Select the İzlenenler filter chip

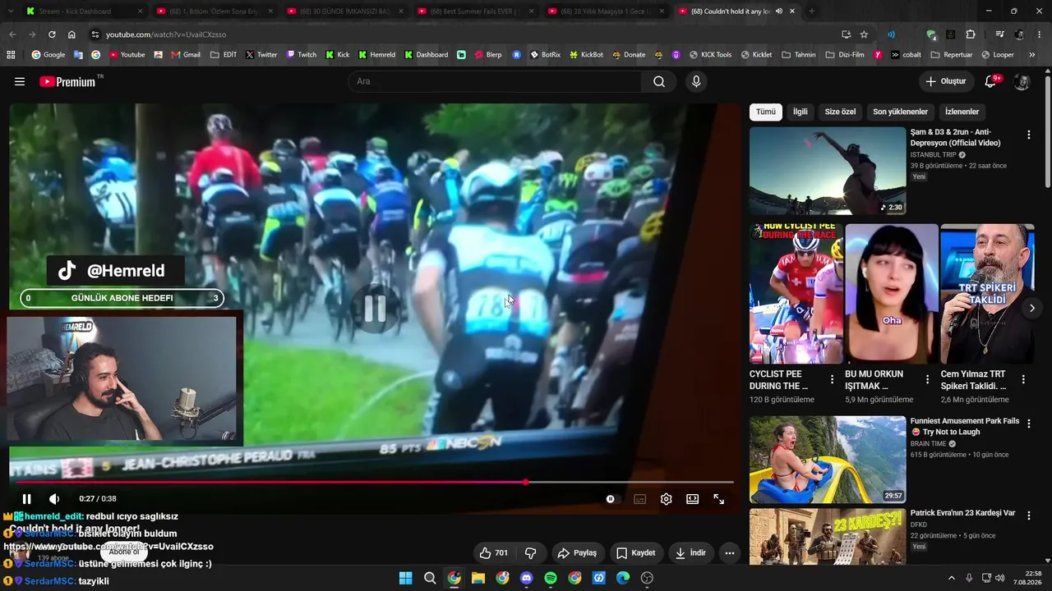click(x=962, y=112)
